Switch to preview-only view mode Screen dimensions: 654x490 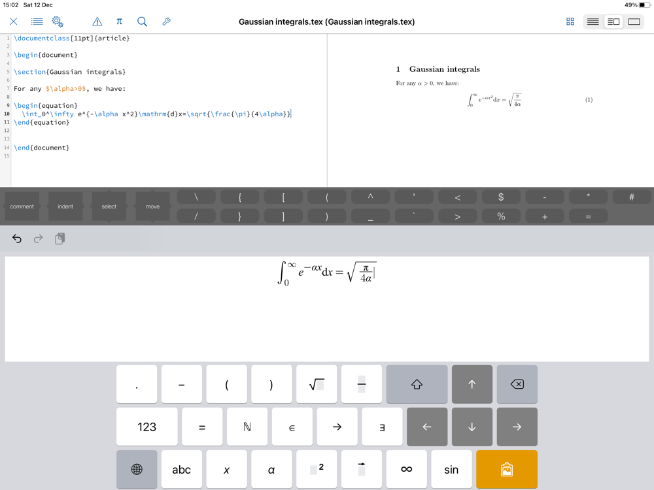click(634, 22)
